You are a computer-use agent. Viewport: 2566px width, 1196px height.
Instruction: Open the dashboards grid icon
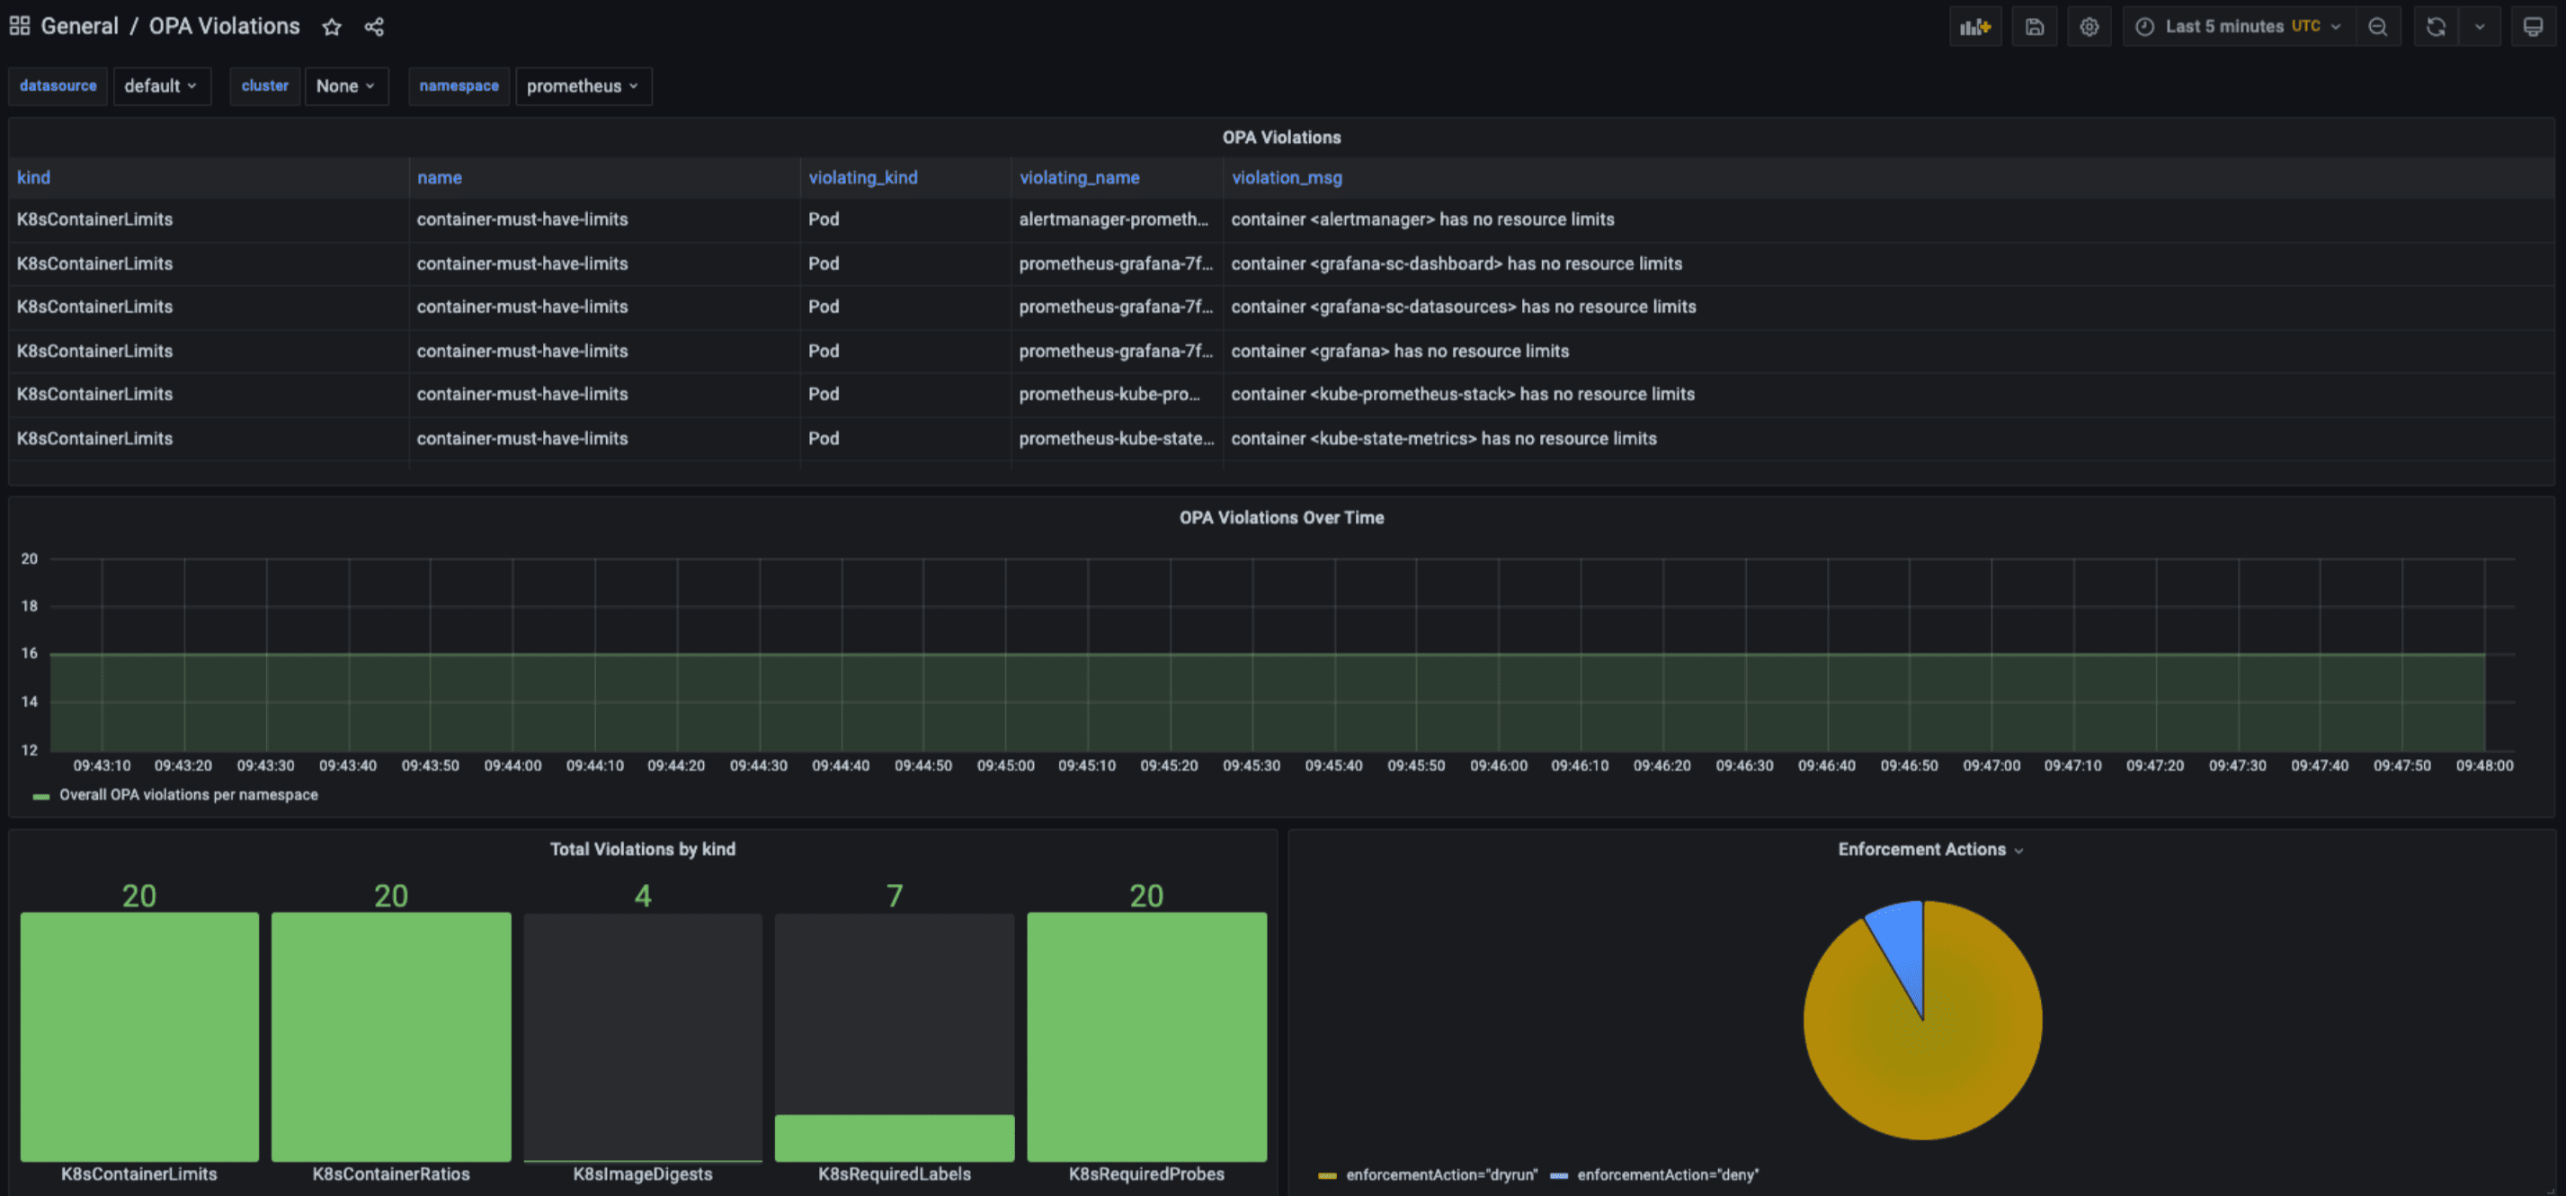[20, 26]
